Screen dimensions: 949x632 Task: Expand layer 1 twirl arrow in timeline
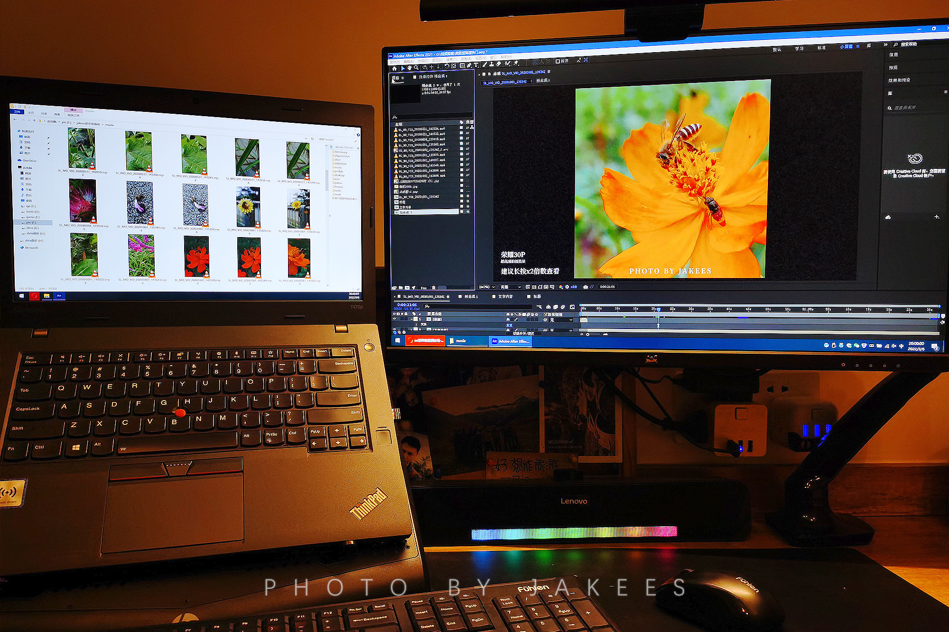[x=411, y=319]
